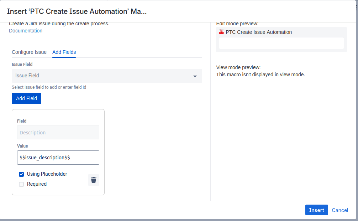Click the PTC macro icon in preview
Screen dimensions: 358x221
[221, 32]
